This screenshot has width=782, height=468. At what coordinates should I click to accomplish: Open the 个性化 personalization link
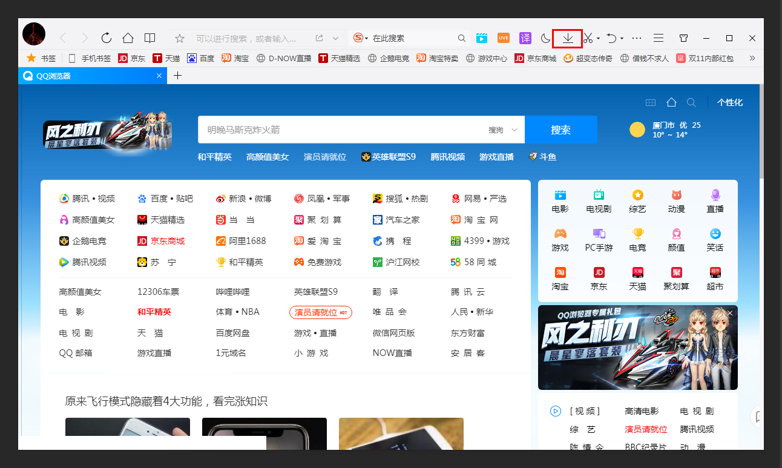pos(730,102)
